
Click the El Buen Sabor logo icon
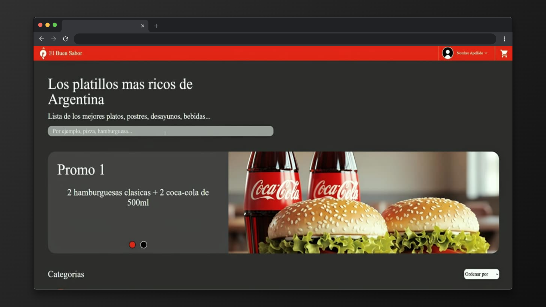coord(43,53)
